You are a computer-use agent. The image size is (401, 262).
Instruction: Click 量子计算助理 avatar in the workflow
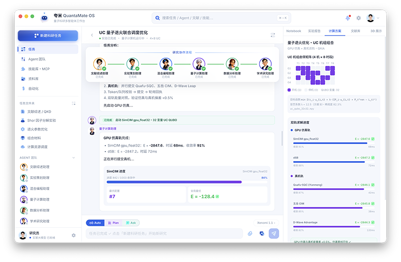point(199,64)
